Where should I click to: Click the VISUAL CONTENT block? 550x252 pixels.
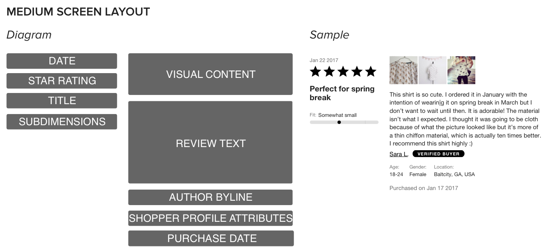[x=210, y=74]
